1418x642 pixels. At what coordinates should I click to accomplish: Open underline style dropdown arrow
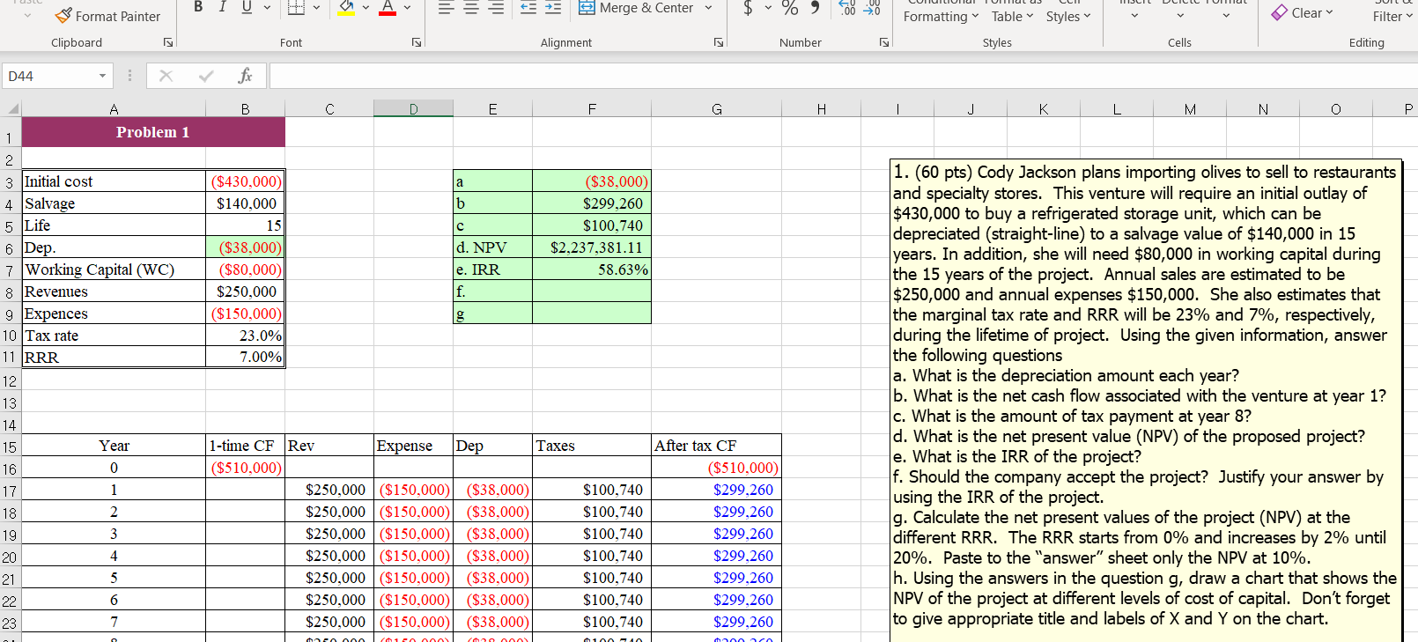pos(267,7)
